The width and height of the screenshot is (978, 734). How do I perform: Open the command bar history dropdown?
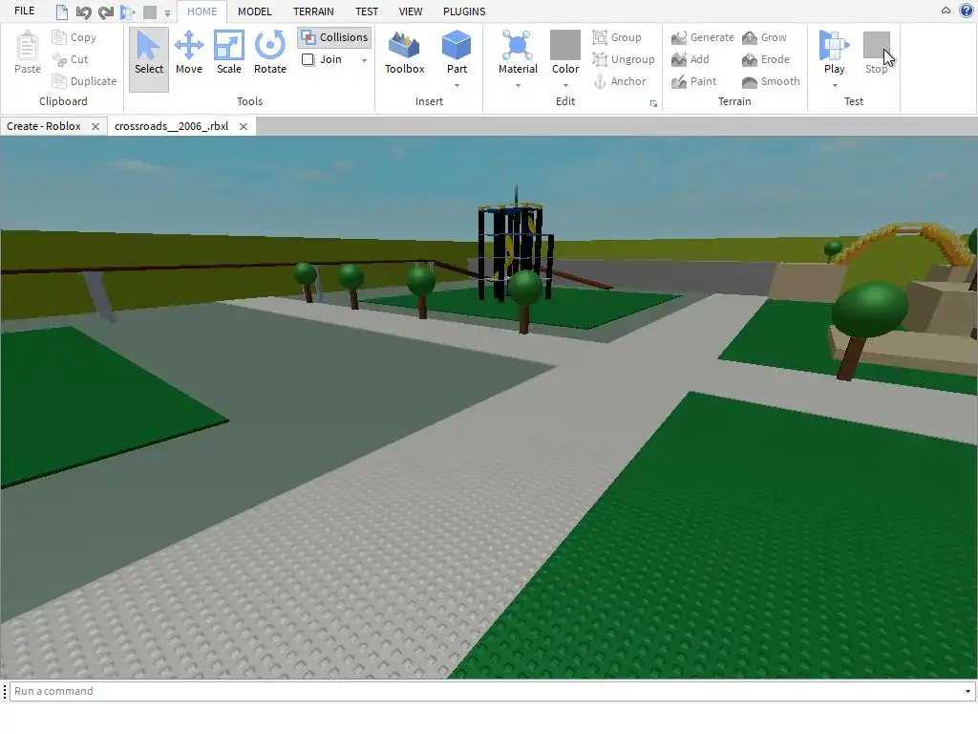(968, 691)
